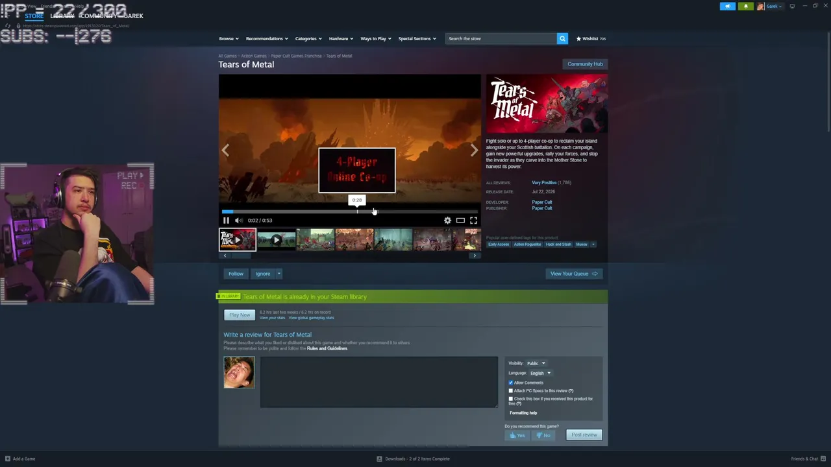Screen dimensions: 831x467
Task: Open Rules and Guidelines link
Action: 327,349
